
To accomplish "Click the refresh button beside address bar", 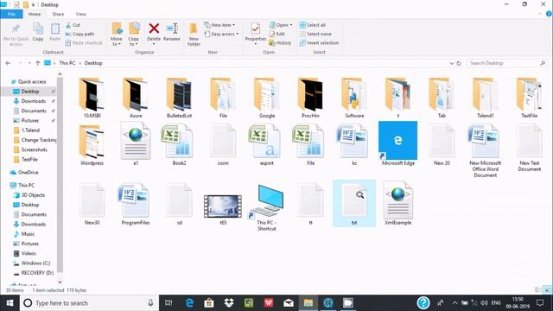I will tap(459, 63).
